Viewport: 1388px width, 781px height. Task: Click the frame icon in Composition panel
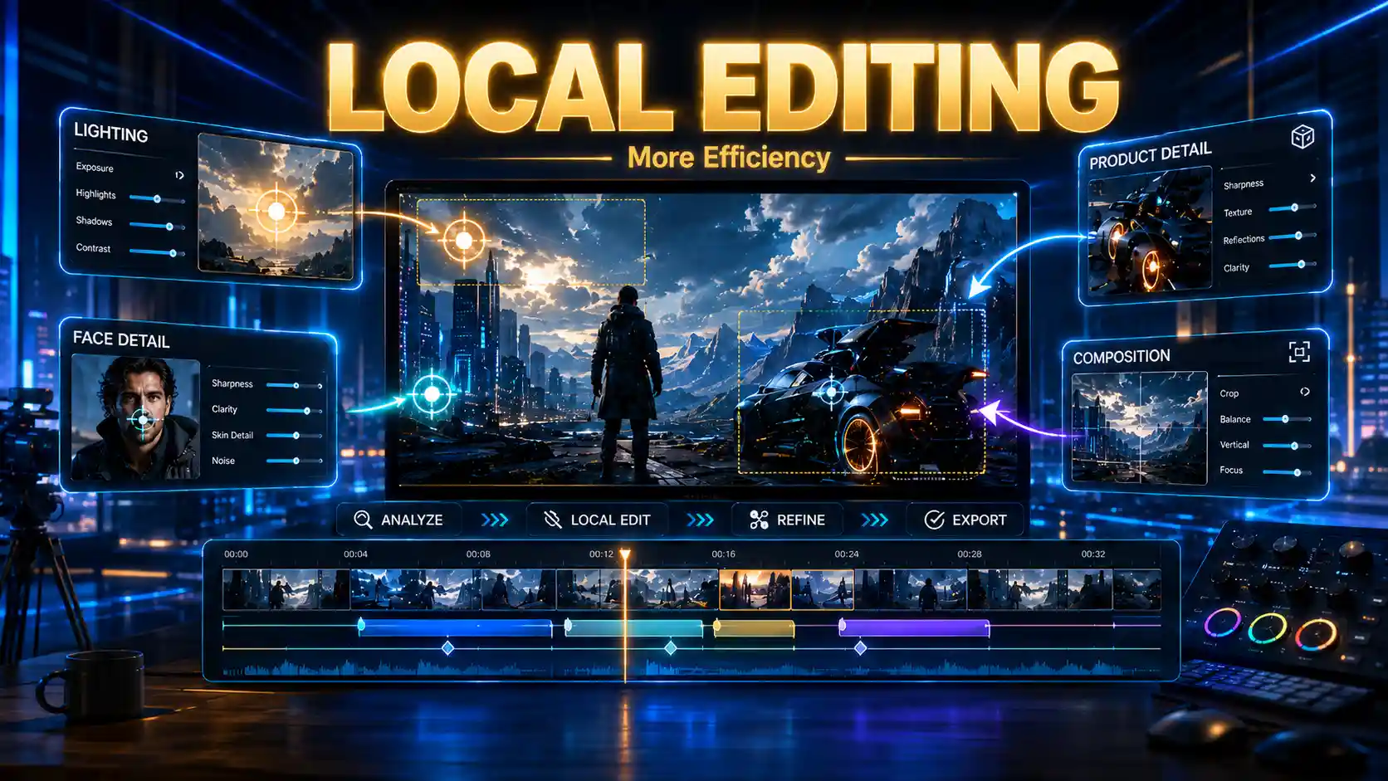[1299, 352]
